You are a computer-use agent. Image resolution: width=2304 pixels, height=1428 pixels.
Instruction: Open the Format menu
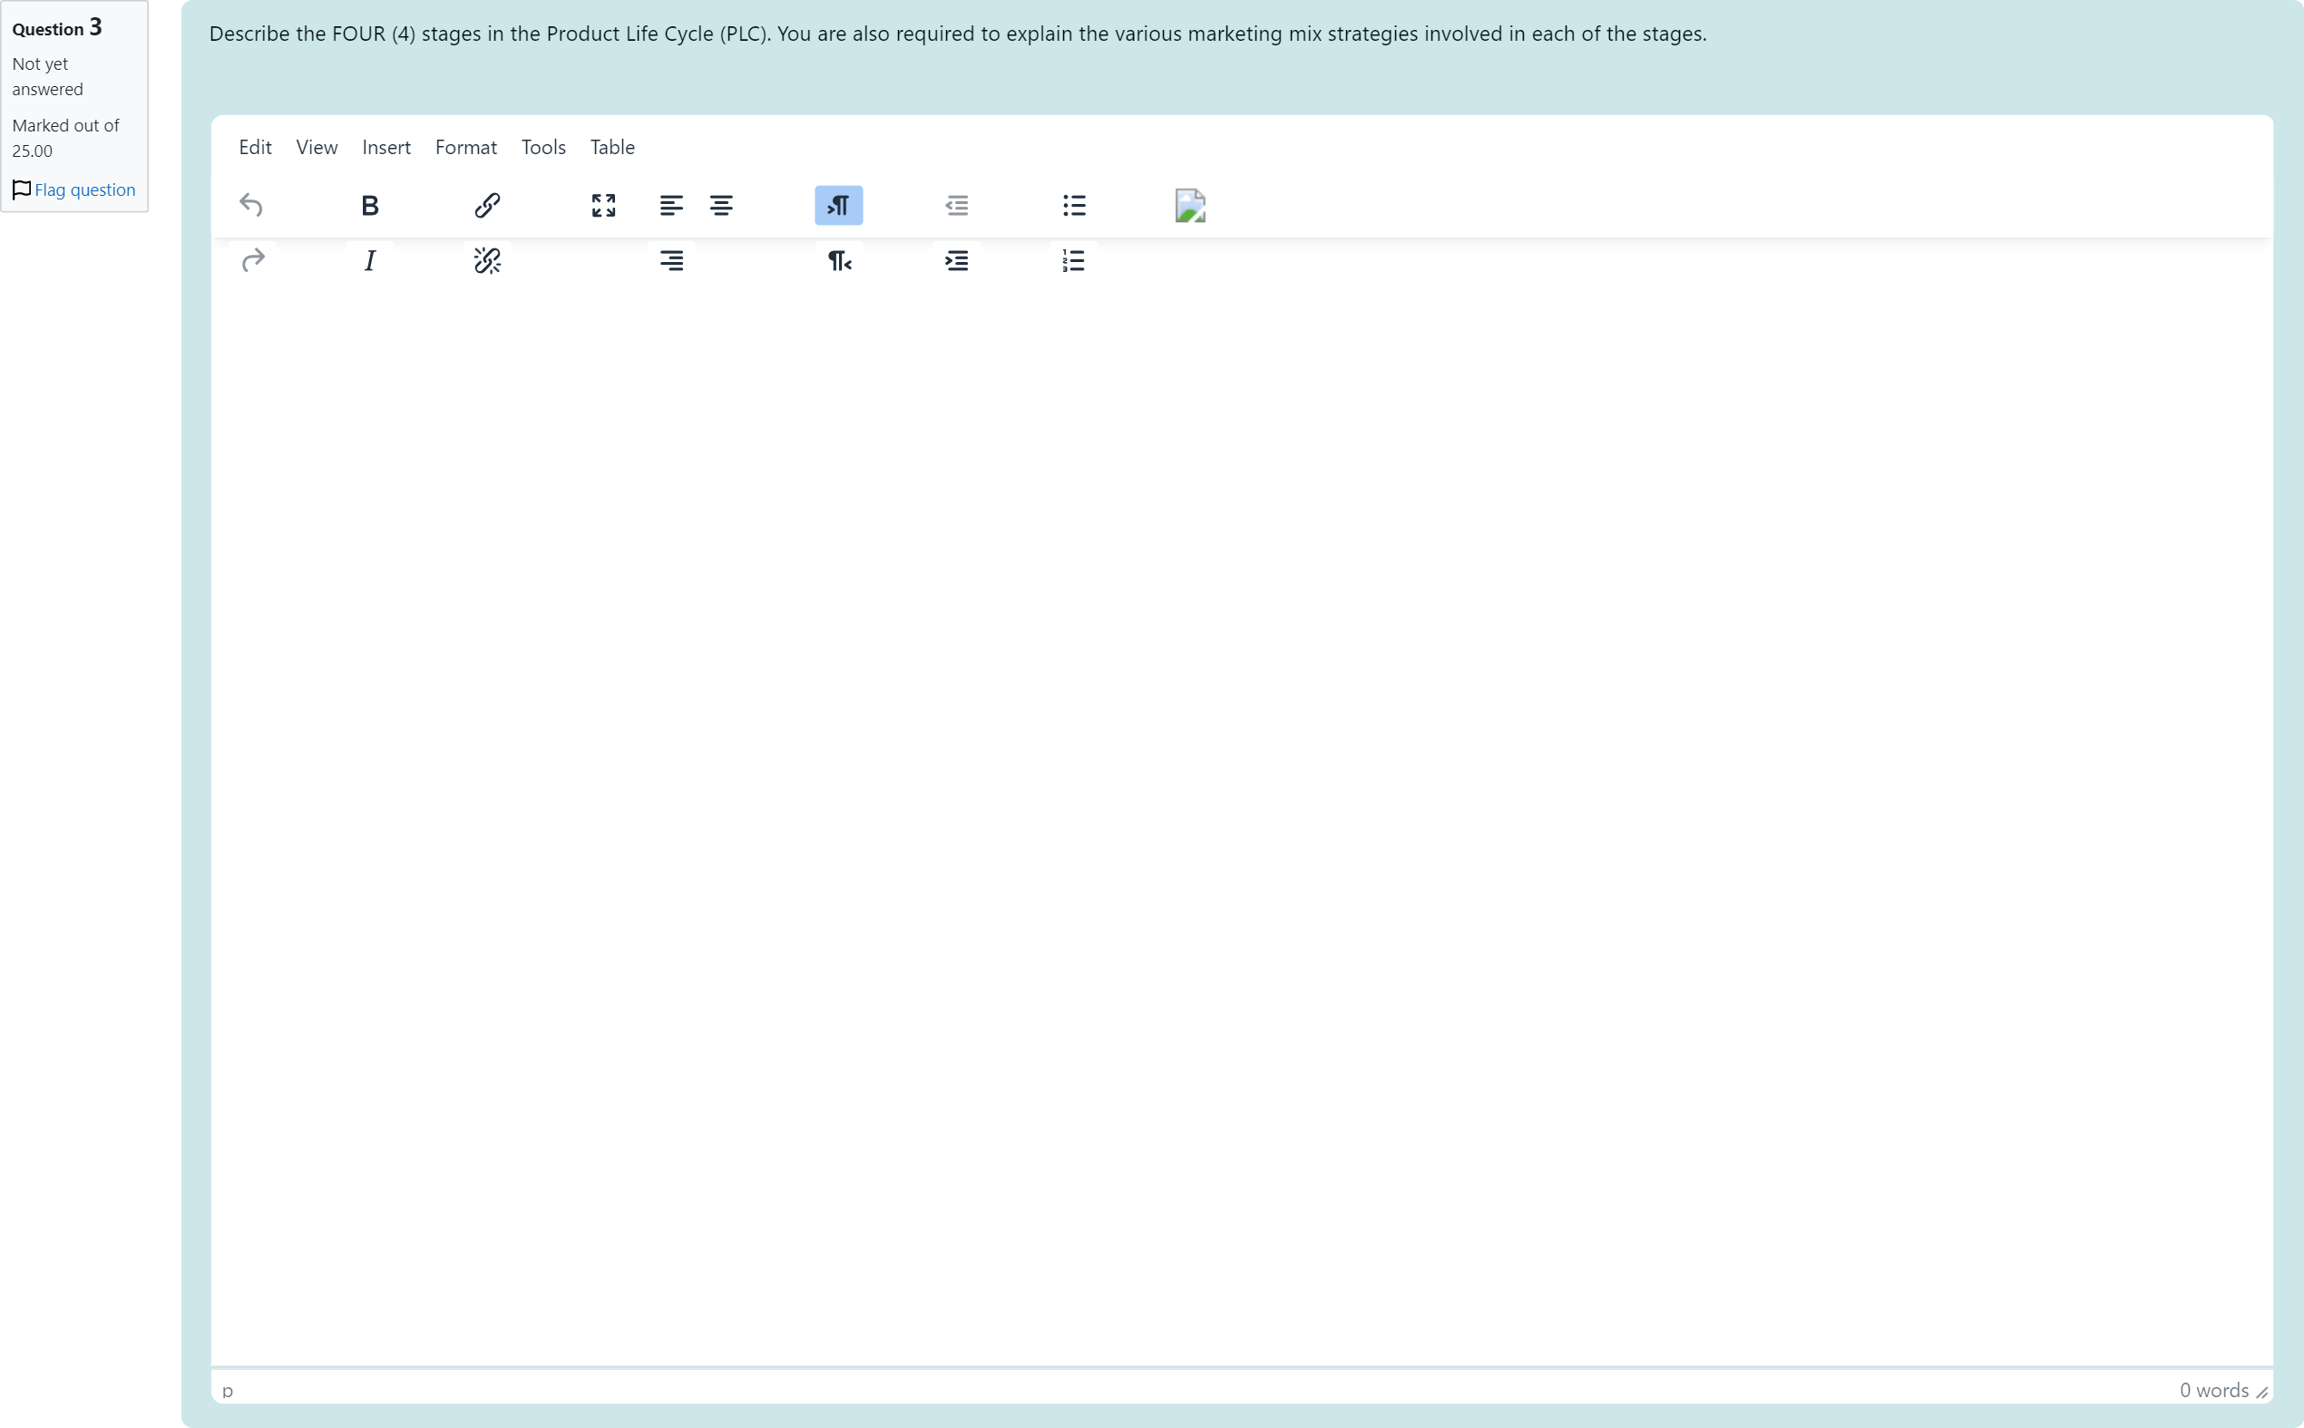pyautogui.click(x=465, y=146)
